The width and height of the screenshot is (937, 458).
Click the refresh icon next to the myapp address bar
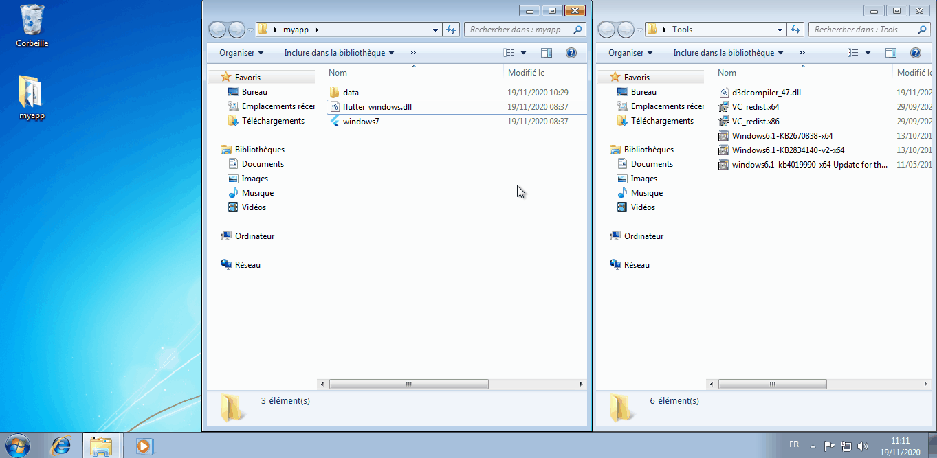[452, 30]
